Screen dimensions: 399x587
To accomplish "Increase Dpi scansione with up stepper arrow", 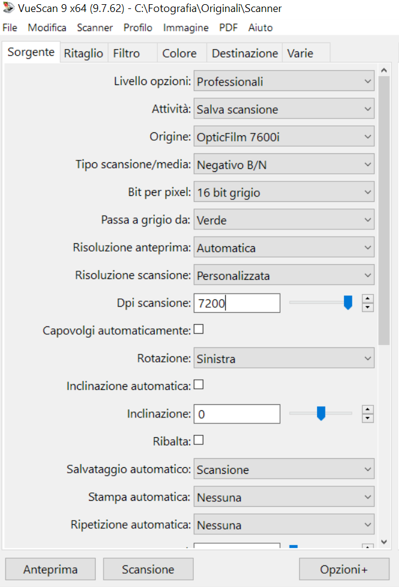I will 368,298.
